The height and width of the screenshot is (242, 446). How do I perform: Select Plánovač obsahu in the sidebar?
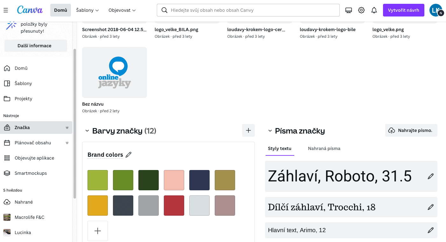pos(33,143)
